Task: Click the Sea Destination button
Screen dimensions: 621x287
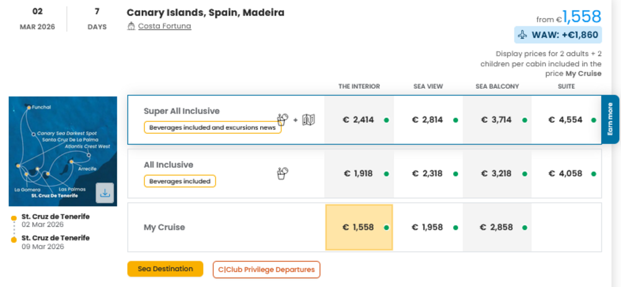Action: tap(165, 269)
